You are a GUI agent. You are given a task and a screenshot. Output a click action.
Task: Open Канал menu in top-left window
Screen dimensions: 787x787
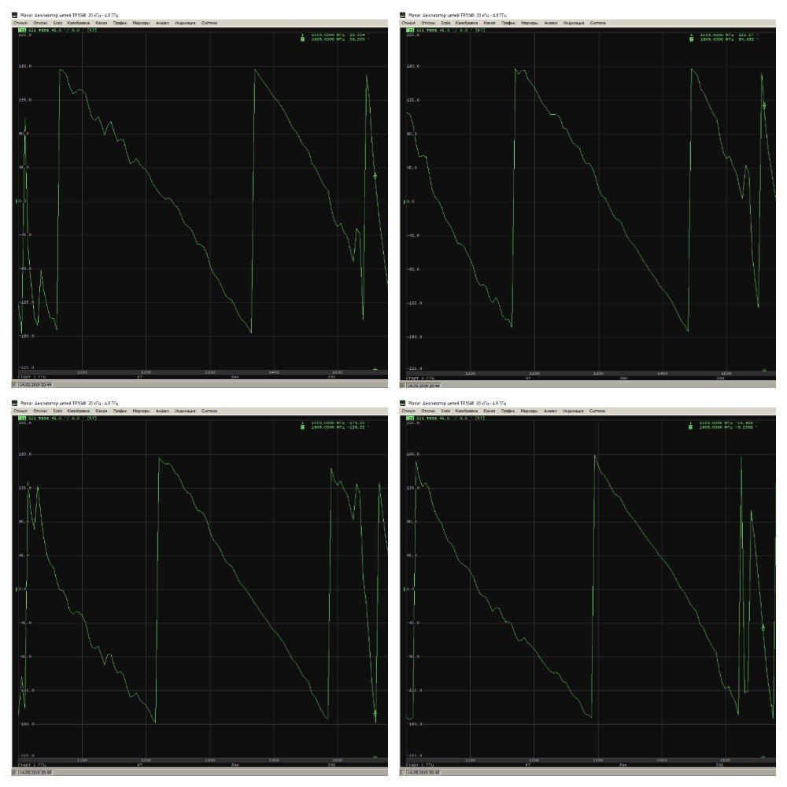[x=102, y=23]
